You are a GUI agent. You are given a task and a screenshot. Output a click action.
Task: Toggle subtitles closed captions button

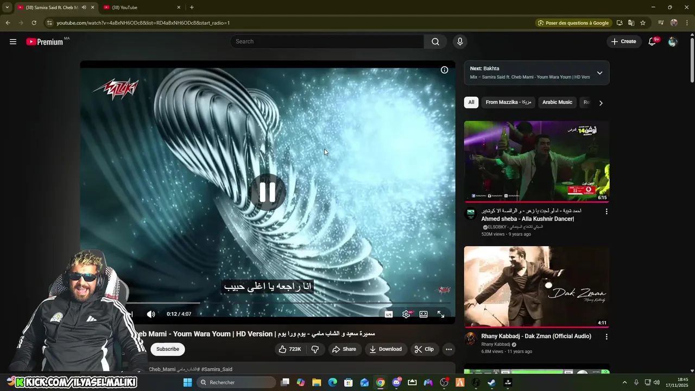(x=389, y=314)
